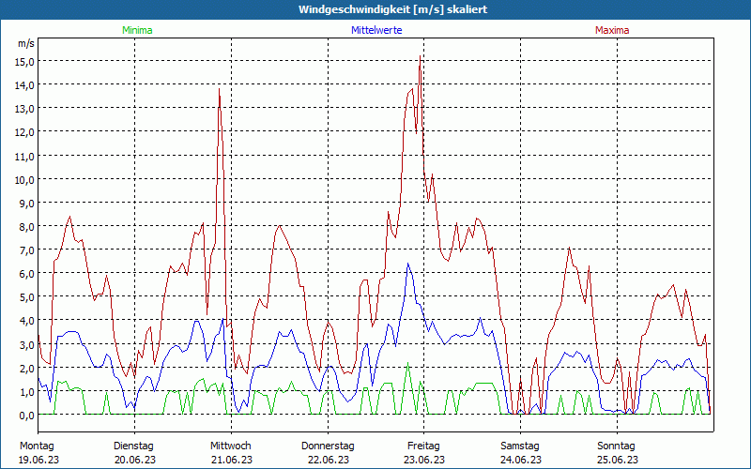751x469 pixels.
Task: Click the Mittwoch day label
Action: 230,446
